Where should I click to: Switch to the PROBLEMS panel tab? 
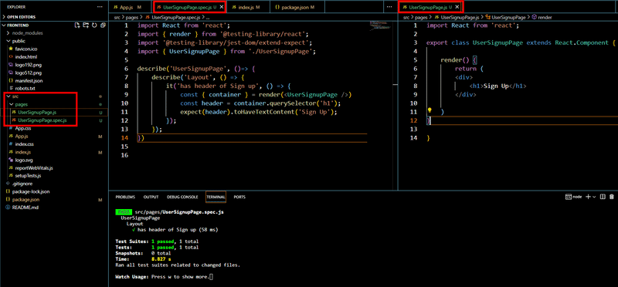pos(125,197)
